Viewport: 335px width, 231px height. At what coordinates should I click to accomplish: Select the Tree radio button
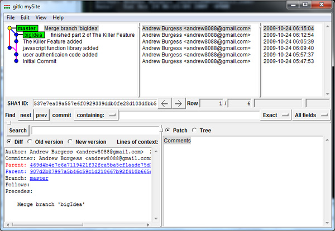(x=194, y=130)
